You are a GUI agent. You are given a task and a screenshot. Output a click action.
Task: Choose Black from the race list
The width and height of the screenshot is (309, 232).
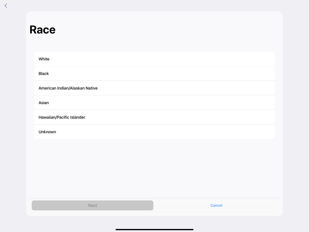[154, 74]
